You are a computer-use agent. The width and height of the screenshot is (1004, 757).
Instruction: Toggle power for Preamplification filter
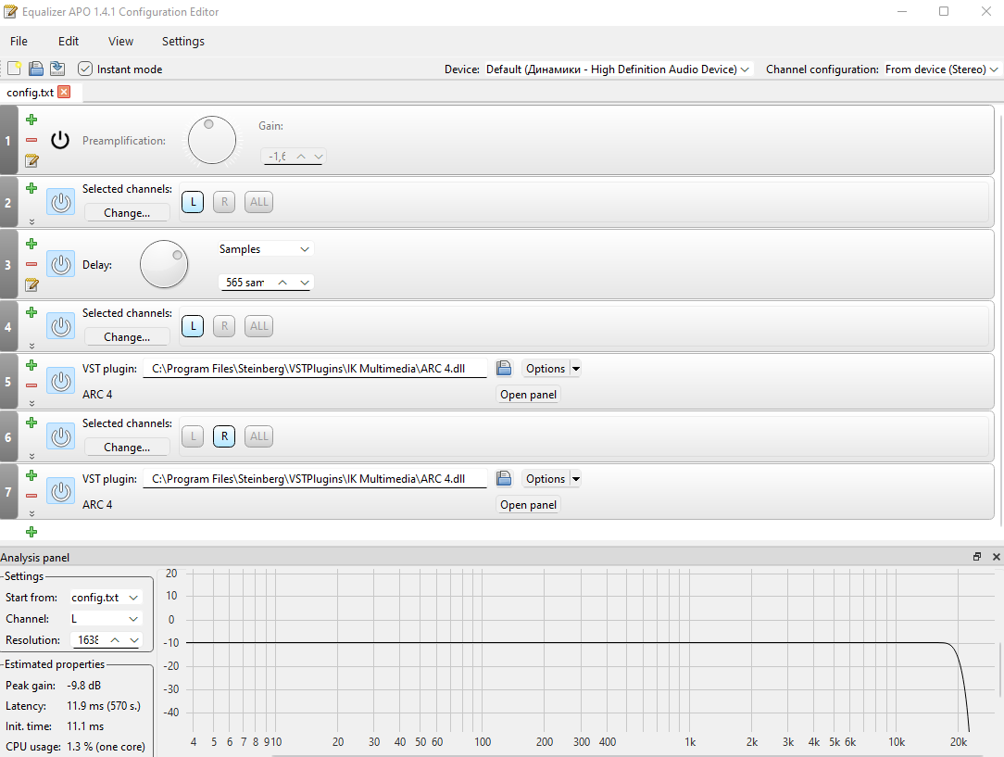click(60, 140)
